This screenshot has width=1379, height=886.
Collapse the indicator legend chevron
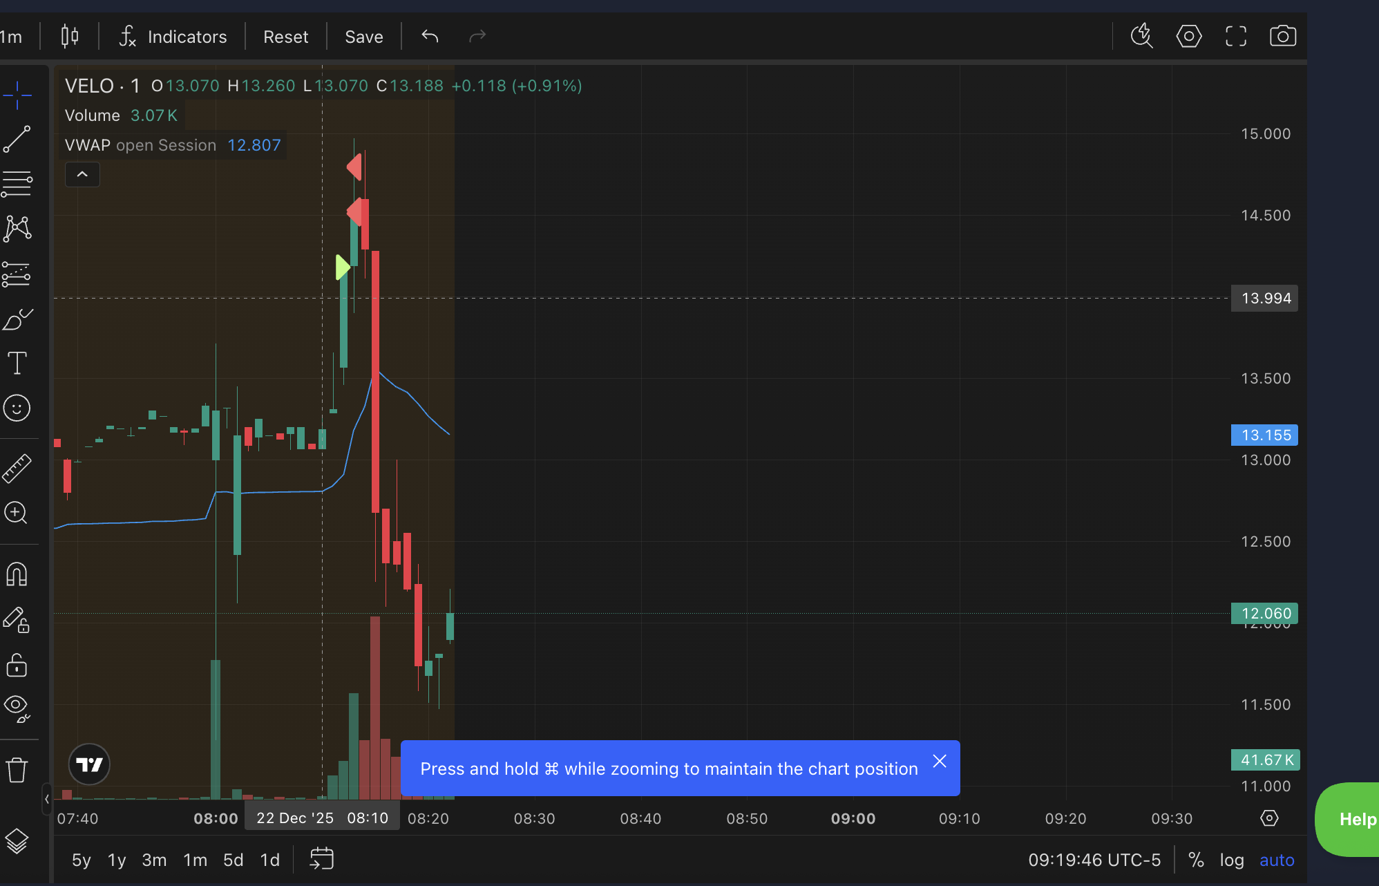(82, 174)
